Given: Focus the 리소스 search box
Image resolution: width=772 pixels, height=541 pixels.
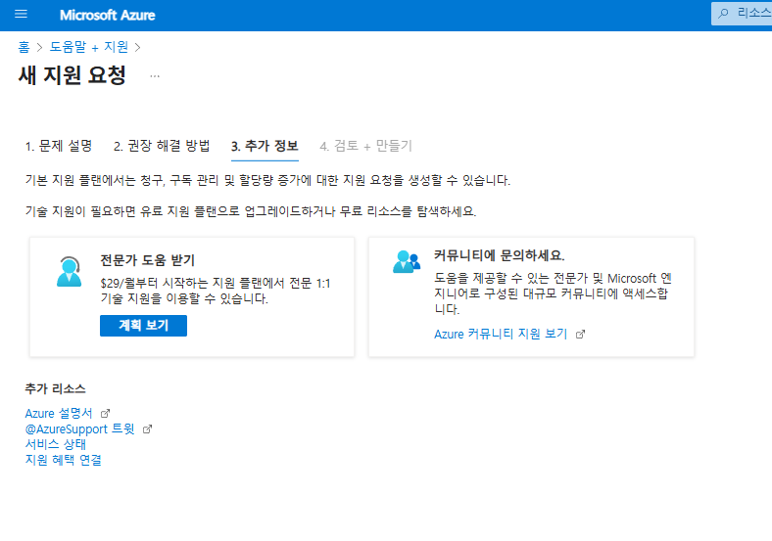Looking at the screenshot, I should (742, 14).
